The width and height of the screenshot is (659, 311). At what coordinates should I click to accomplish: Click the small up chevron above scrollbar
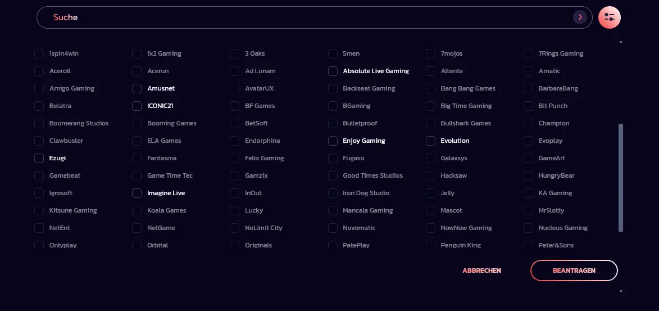(x=621, y=42)
